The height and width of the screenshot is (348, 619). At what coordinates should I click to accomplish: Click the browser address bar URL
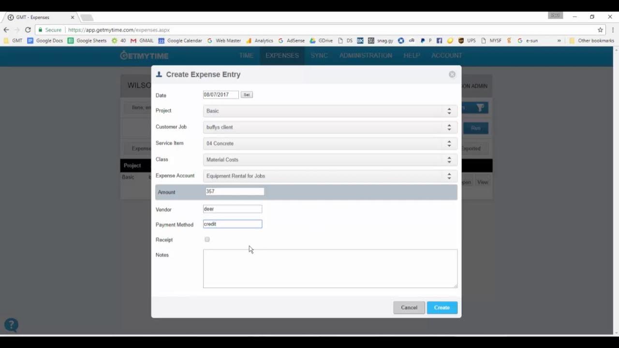pos(119,30)
